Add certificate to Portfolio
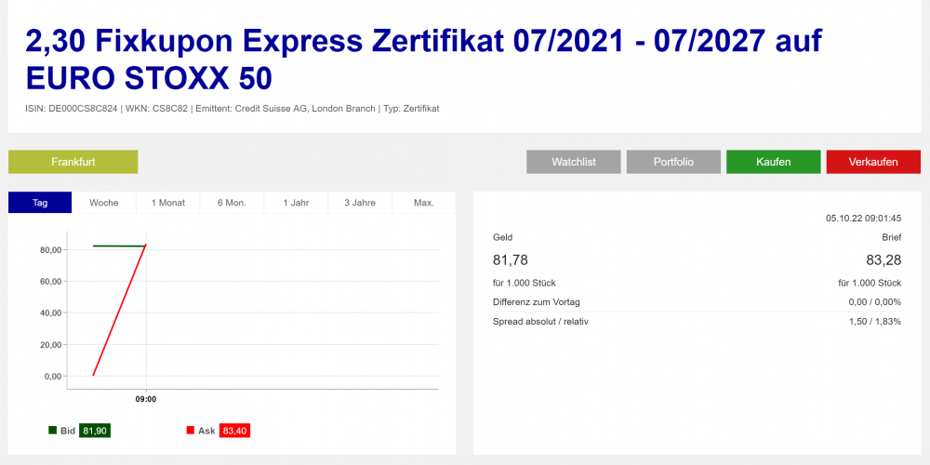This screenshot has height=465, width=930. click(x=673, y=162)
